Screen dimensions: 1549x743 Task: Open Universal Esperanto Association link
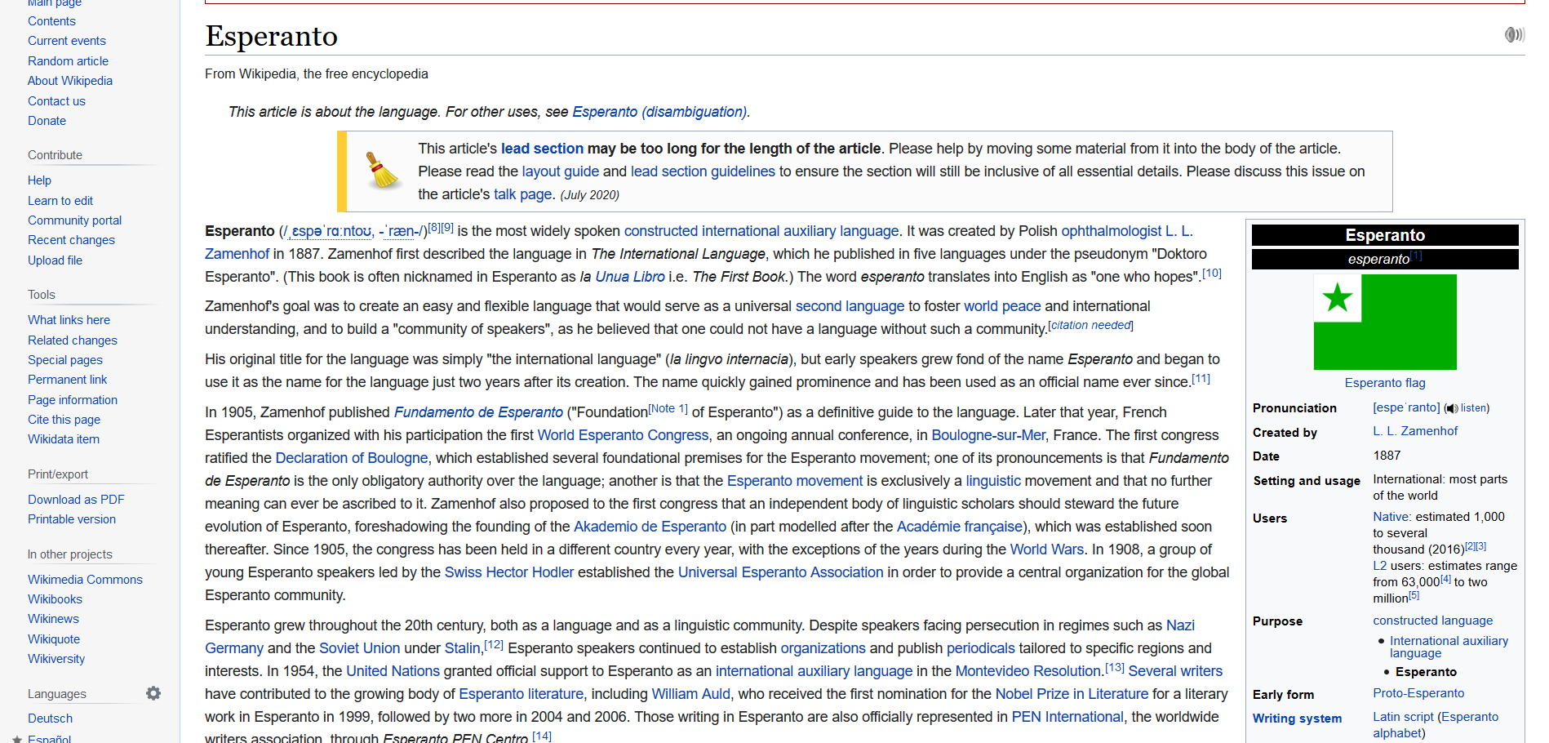pyautogui.click(x=780, y=572)
